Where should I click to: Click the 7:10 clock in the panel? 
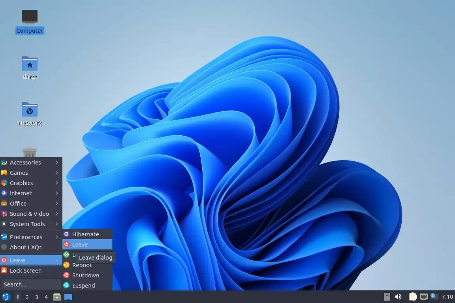(447, 297)
